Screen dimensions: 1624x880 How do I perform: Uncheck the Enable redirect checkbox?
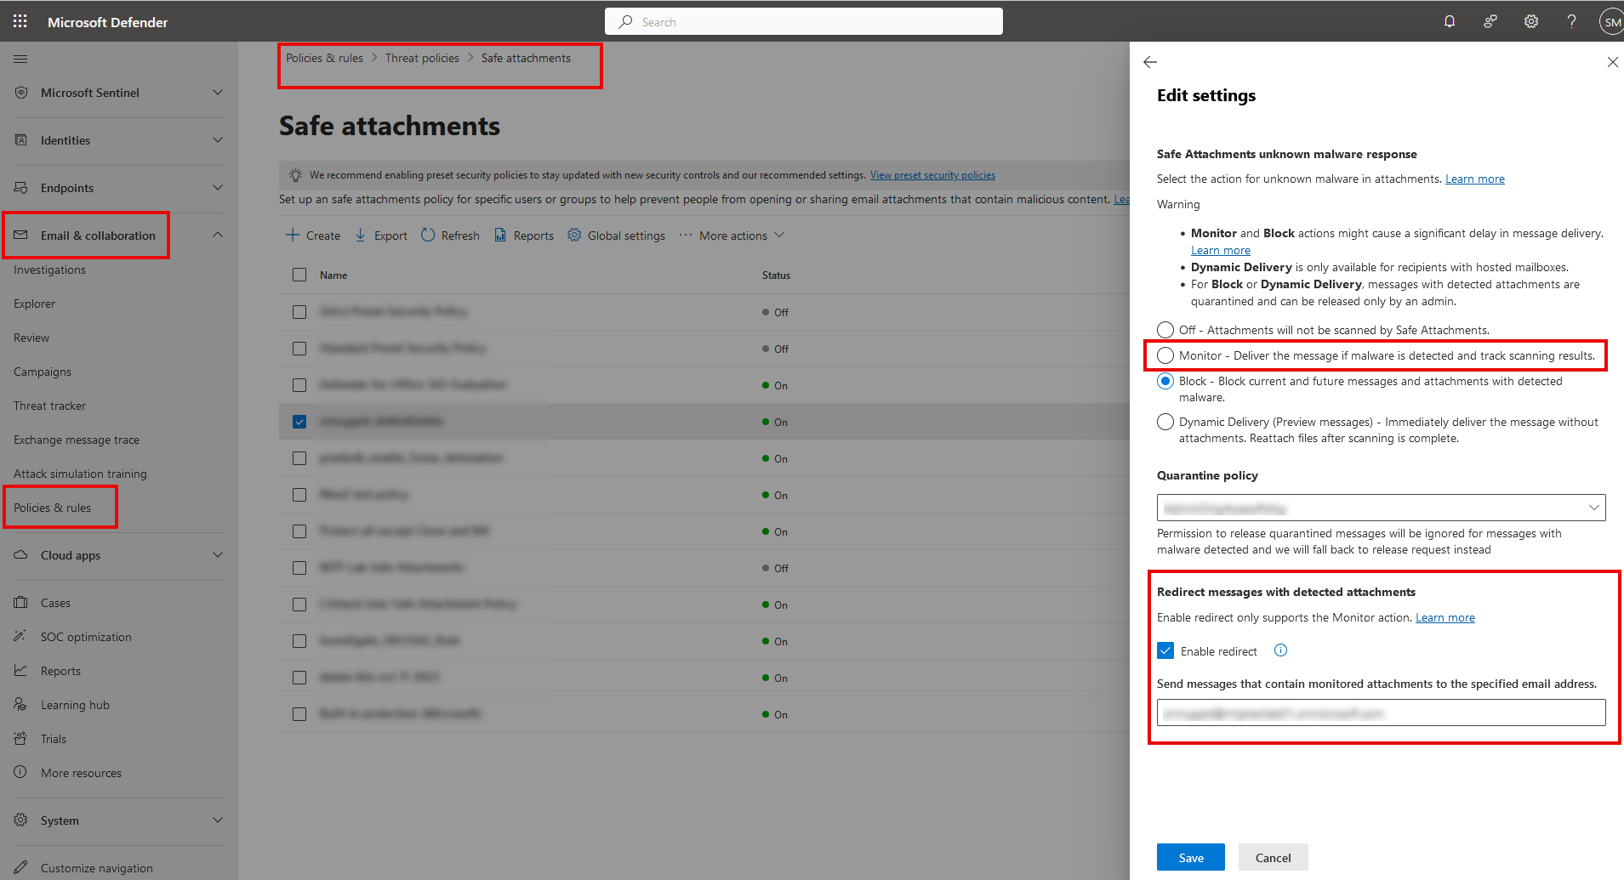coord(1165,651)
